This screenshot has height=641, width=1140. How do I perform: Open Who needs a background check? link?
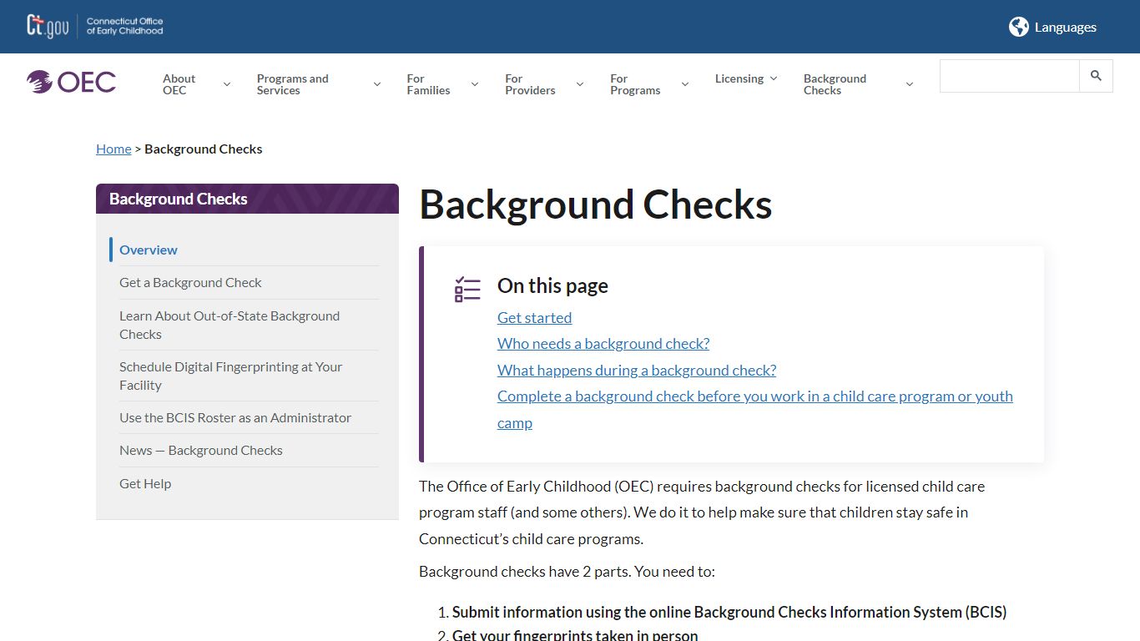tap(603, 343)
